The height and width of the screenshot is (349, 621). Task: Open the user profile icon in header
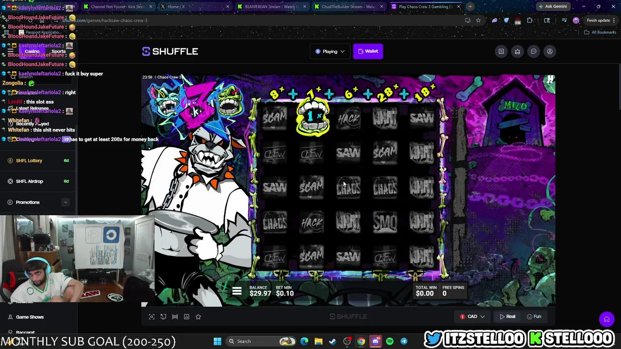tap(550, 51)
